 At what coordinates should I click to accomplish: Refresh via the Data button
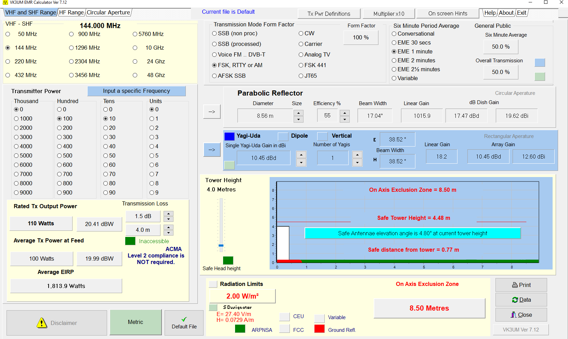click(x=521, y=300)
